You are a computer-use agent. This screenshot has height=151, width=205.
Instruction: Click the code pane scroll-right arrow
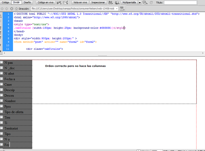point(203,53)
